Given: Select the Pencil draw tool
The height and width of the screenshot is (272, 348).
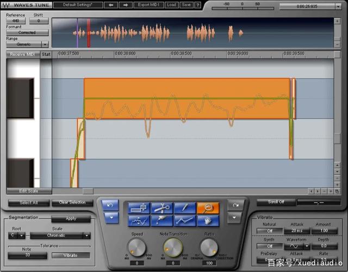Looking at the screenshot, I should point(185,208).
